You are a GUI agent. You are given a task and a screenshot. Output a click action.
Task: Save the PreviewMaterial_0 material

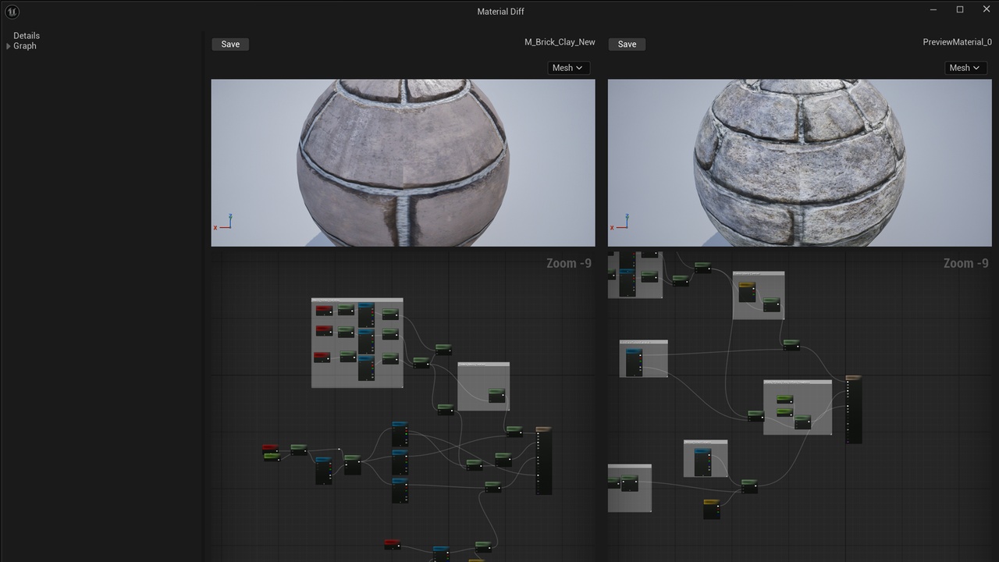627,44
